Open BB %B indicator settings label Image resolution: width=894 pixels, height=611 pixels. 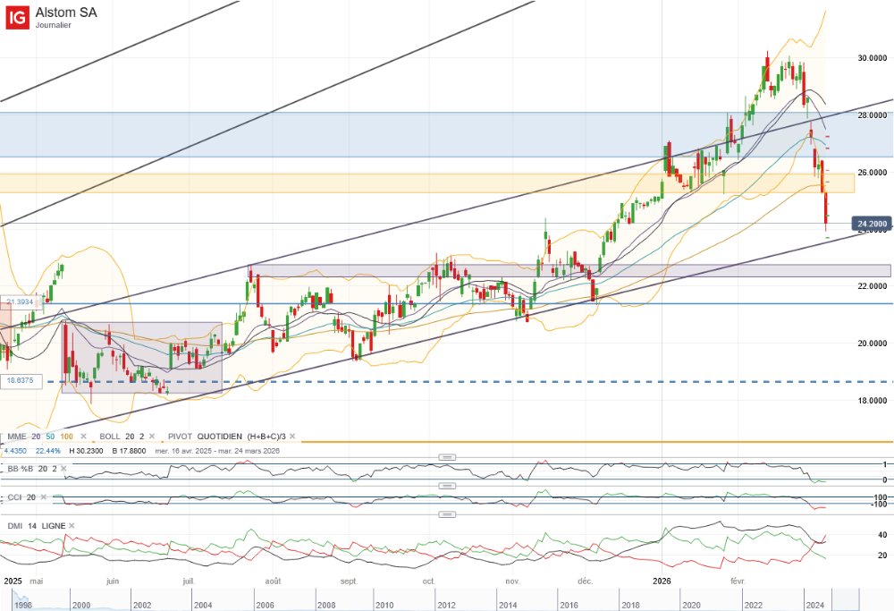(21, 469)
